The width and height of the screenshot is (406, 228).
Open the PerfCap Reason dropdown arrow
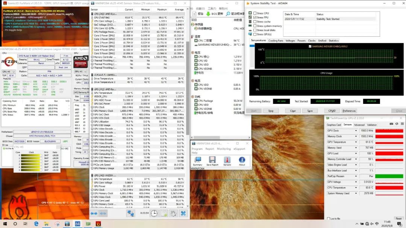pyautogui.click(x=356, y=176)
